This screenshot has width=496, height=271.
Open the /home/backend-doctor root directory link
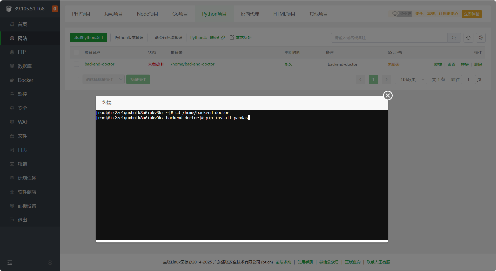point(192,64)
